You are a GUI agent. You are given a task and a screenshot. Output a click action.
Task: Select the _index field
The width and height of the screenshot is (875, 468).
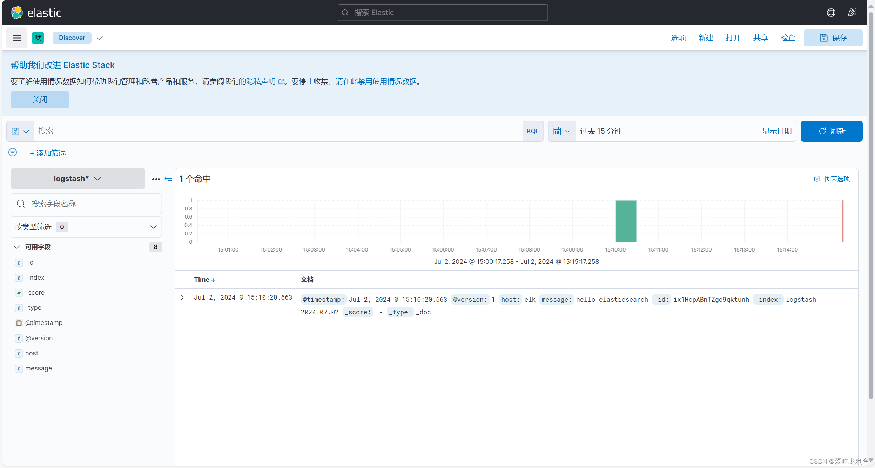pos(35,278)
